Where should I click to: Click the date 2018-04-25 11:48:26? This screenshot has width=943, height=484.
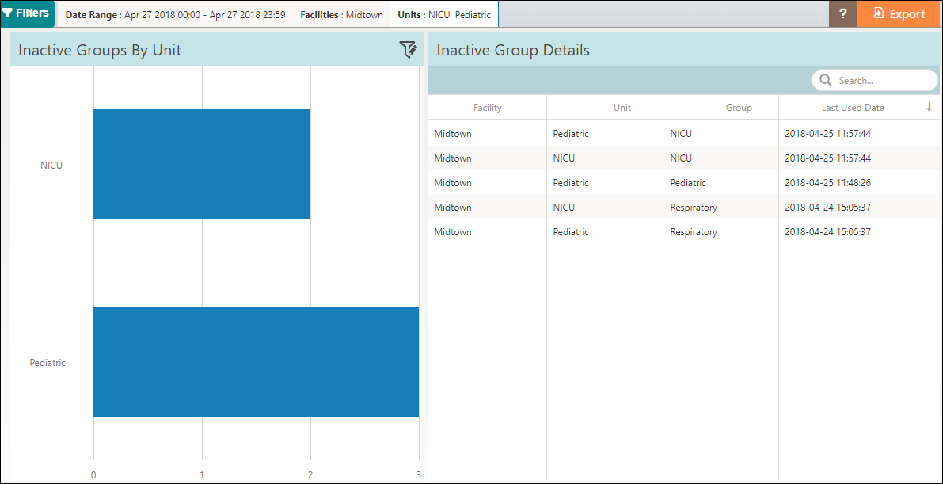coord(827,182)
